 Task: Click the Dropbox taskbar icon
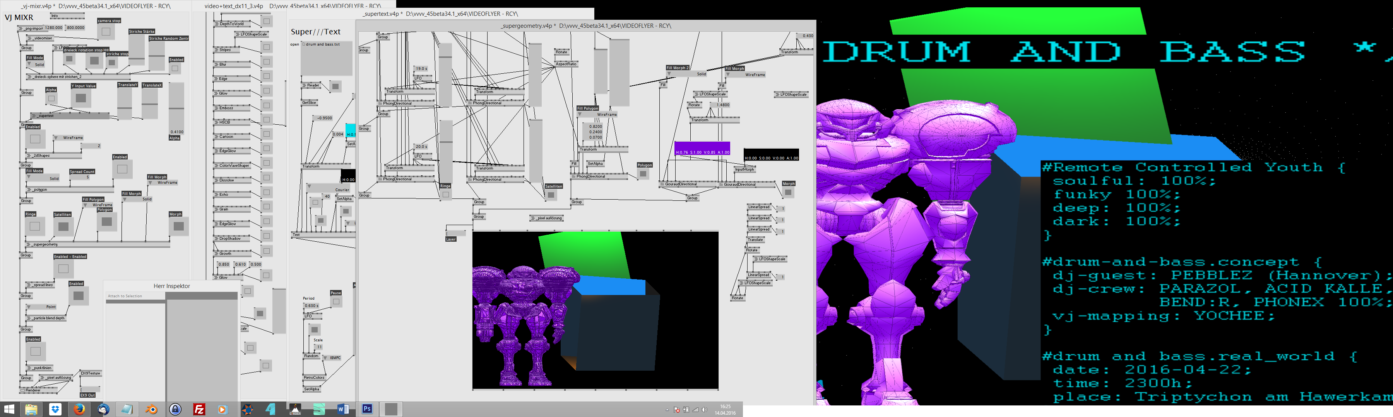coord(55,409)
